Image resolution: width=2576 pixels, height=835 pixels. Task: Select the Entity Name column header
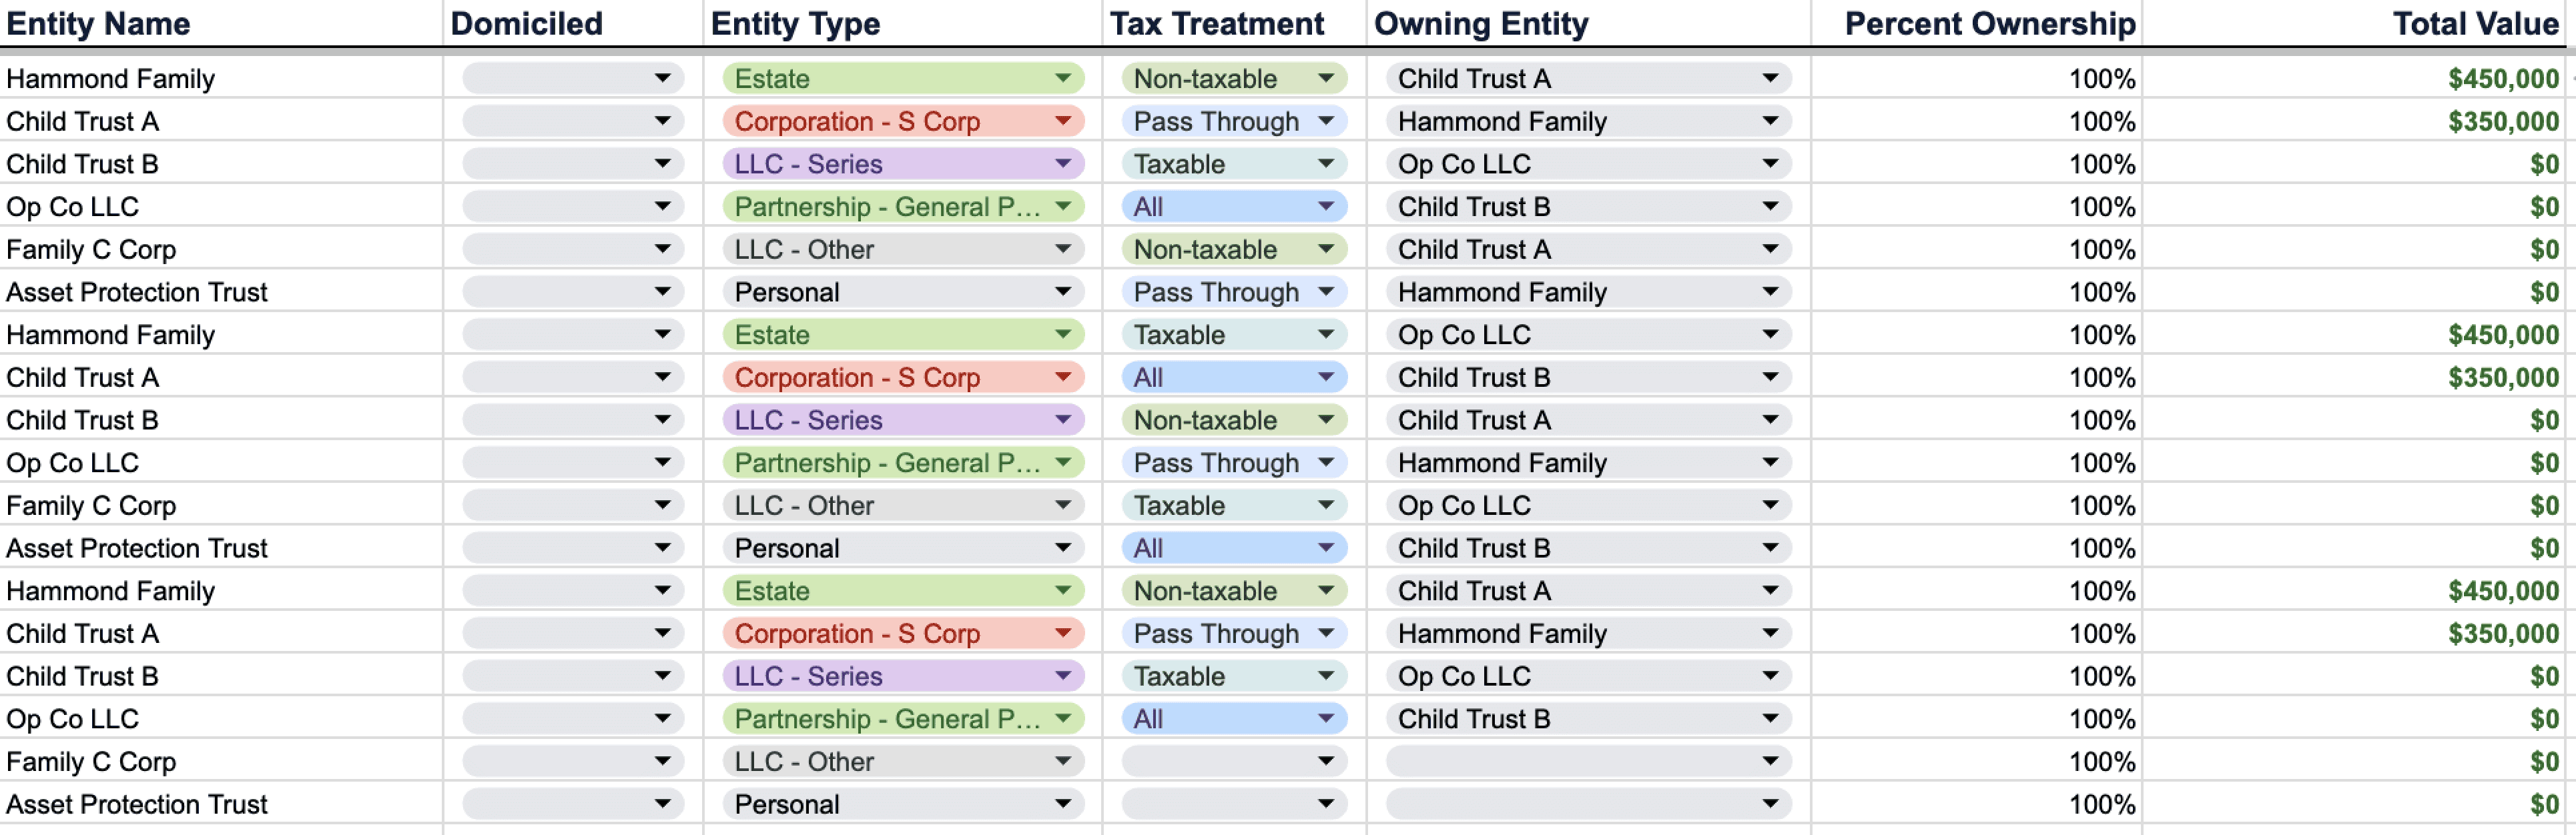tap(98, 23)
